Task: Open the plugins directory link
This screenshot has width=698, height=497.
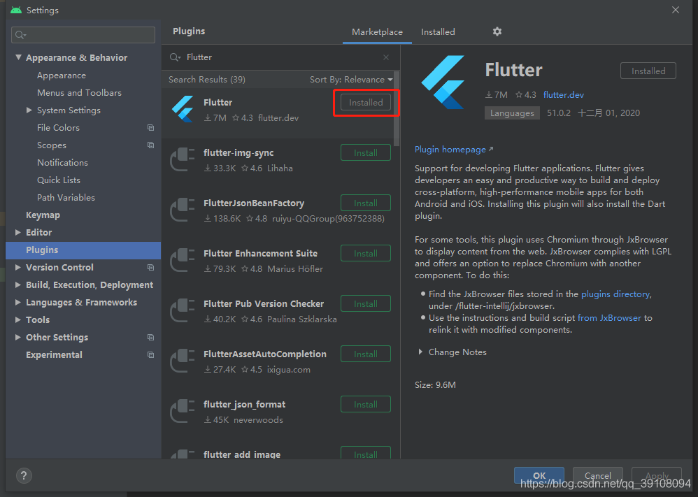Action: (615, 294)
